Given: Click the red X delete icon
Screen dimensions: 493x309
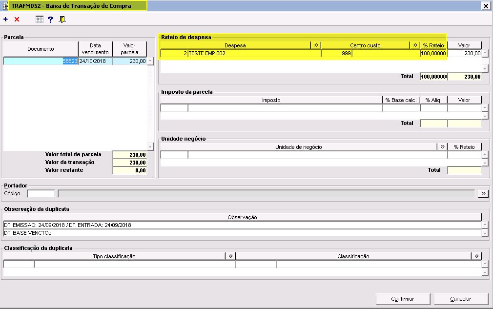Looking at the screenshot, I should pos(17,20).
